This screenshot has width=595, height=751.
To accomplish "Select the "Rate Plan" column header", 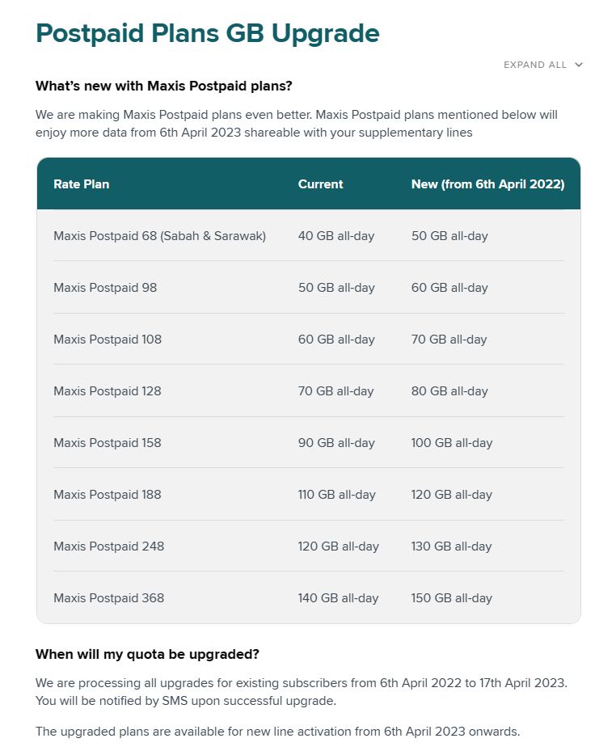I will click(x=81, y=184).
